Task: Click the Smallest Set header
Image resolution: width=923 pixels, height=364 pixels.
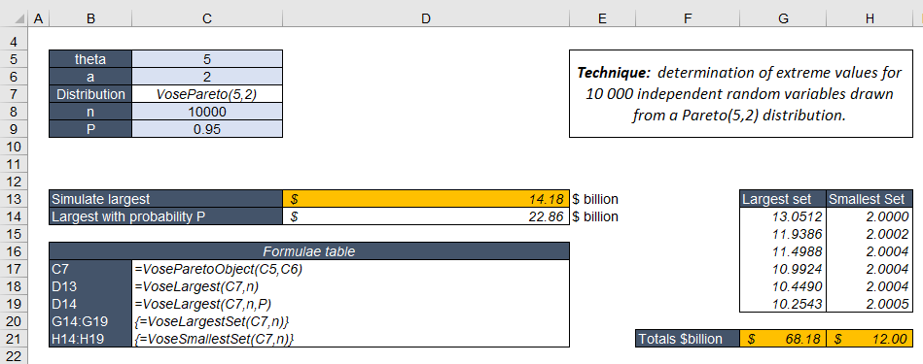Action: coord(870,199)
